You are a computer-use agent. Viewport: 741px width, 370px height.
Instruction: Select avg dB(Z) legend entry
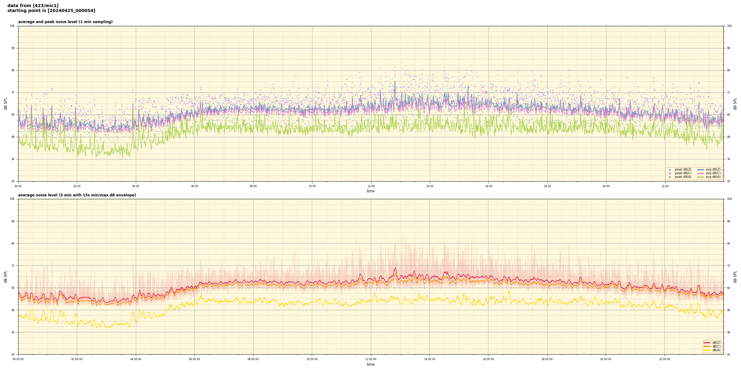tap(713, 170)
